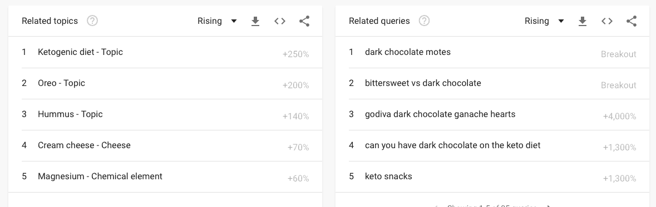Open Cream cheese - Cheese topic
This screenshot has width=656, height=207.
165,145
